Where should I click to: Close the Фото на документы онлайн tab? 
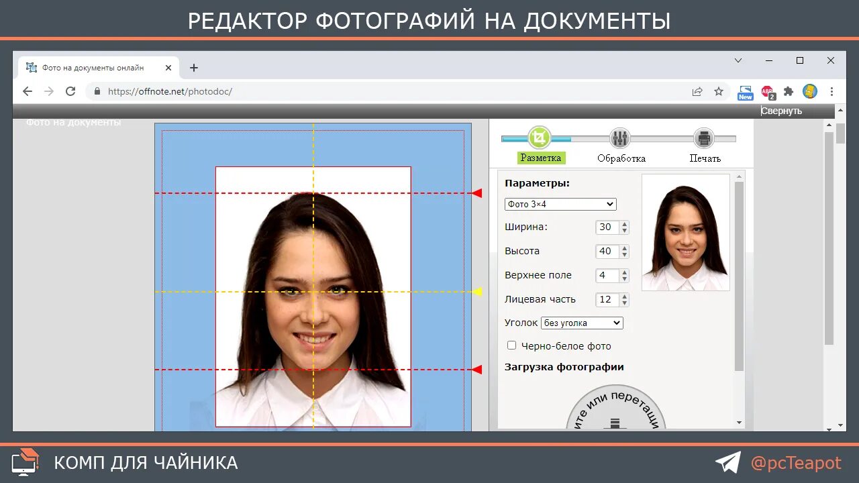pos(168,68)
